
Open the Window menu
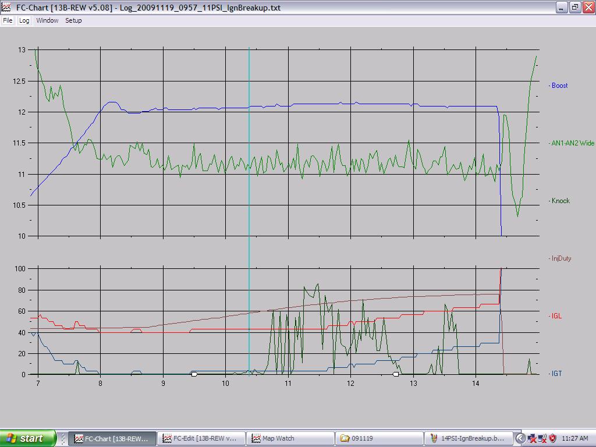[x=47, y=20]
